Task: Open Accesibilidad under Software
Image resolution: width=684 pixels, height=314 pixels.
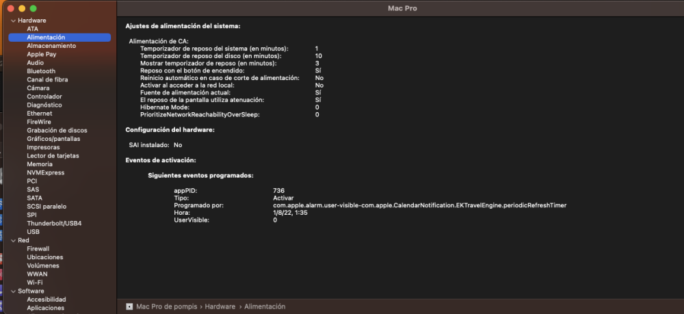Action: pyautogui.click(x=47, y=300)
